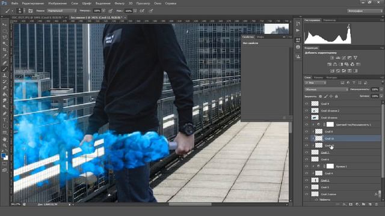Click the Layers panel vertical scrollbar
This screenshot has width=385, height=216.
click(x=383, y=141)
